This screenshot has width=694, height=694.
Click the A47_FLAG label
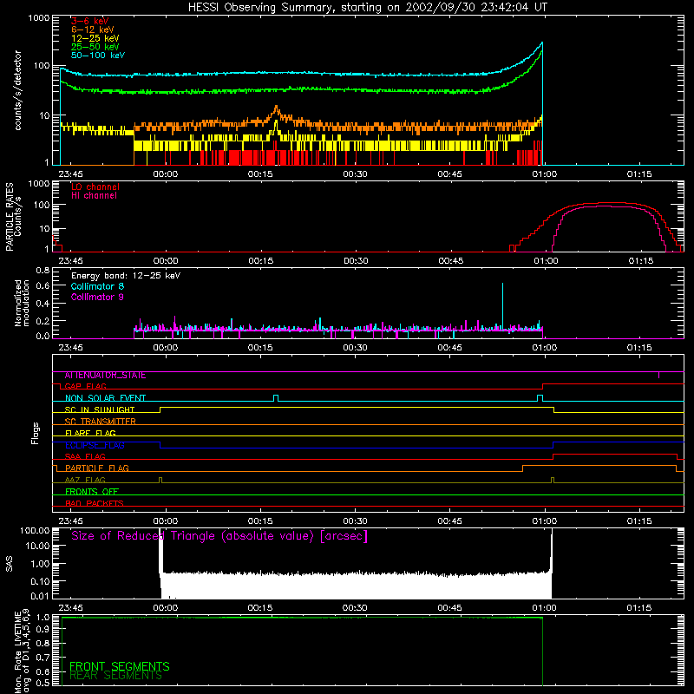coord(85,481)
